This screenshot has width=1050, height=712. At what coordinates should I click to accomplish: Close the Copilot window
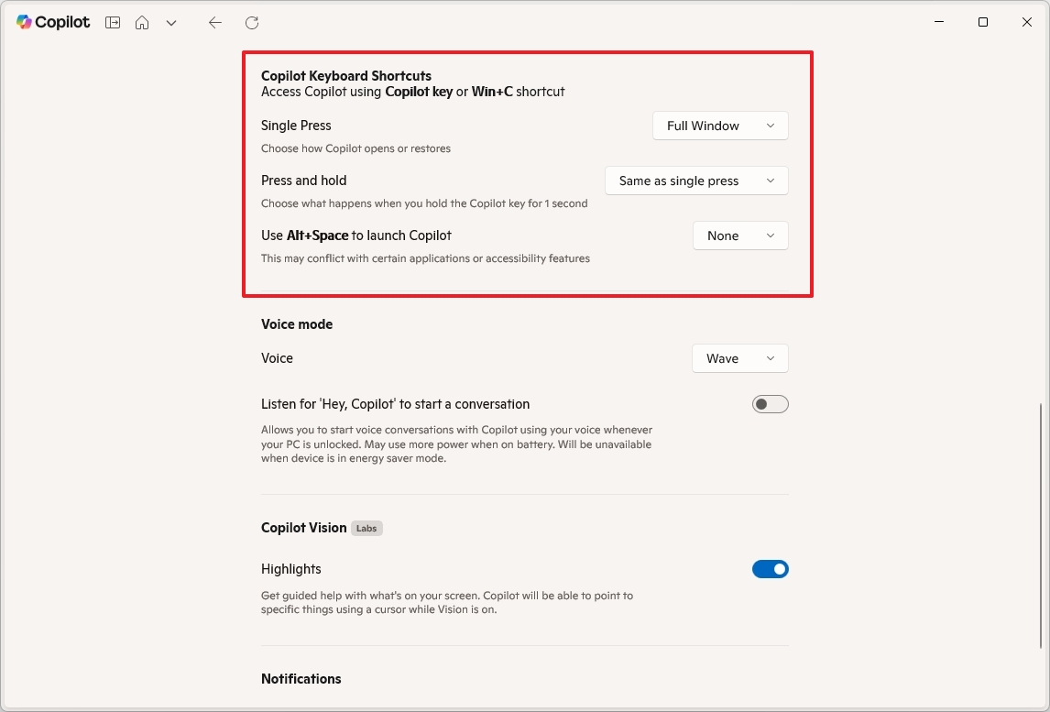pos(1027,22)
